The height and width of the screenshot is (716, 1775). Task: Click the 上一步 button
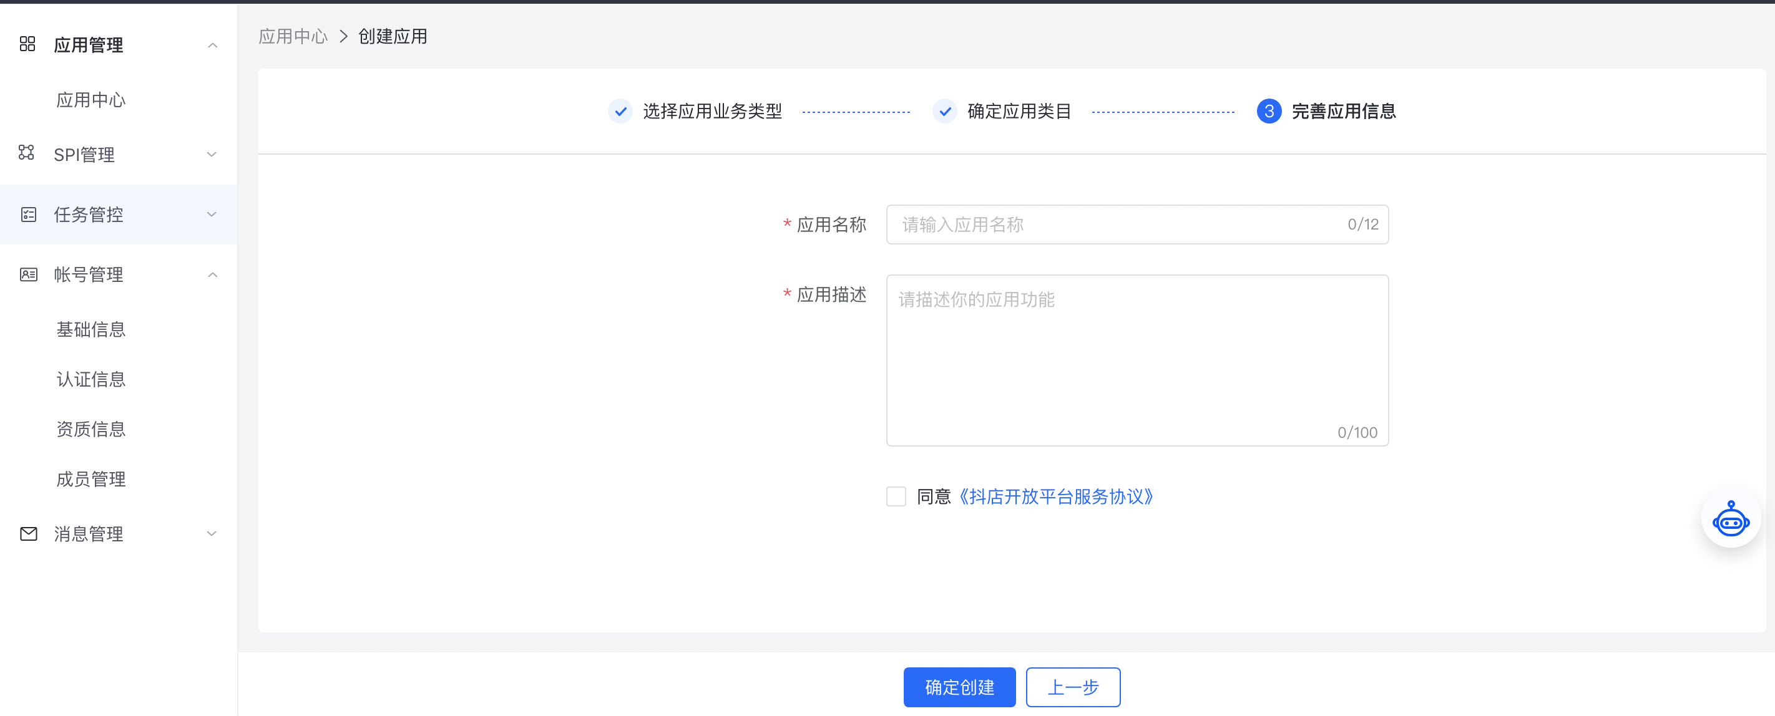(1073, 687)
